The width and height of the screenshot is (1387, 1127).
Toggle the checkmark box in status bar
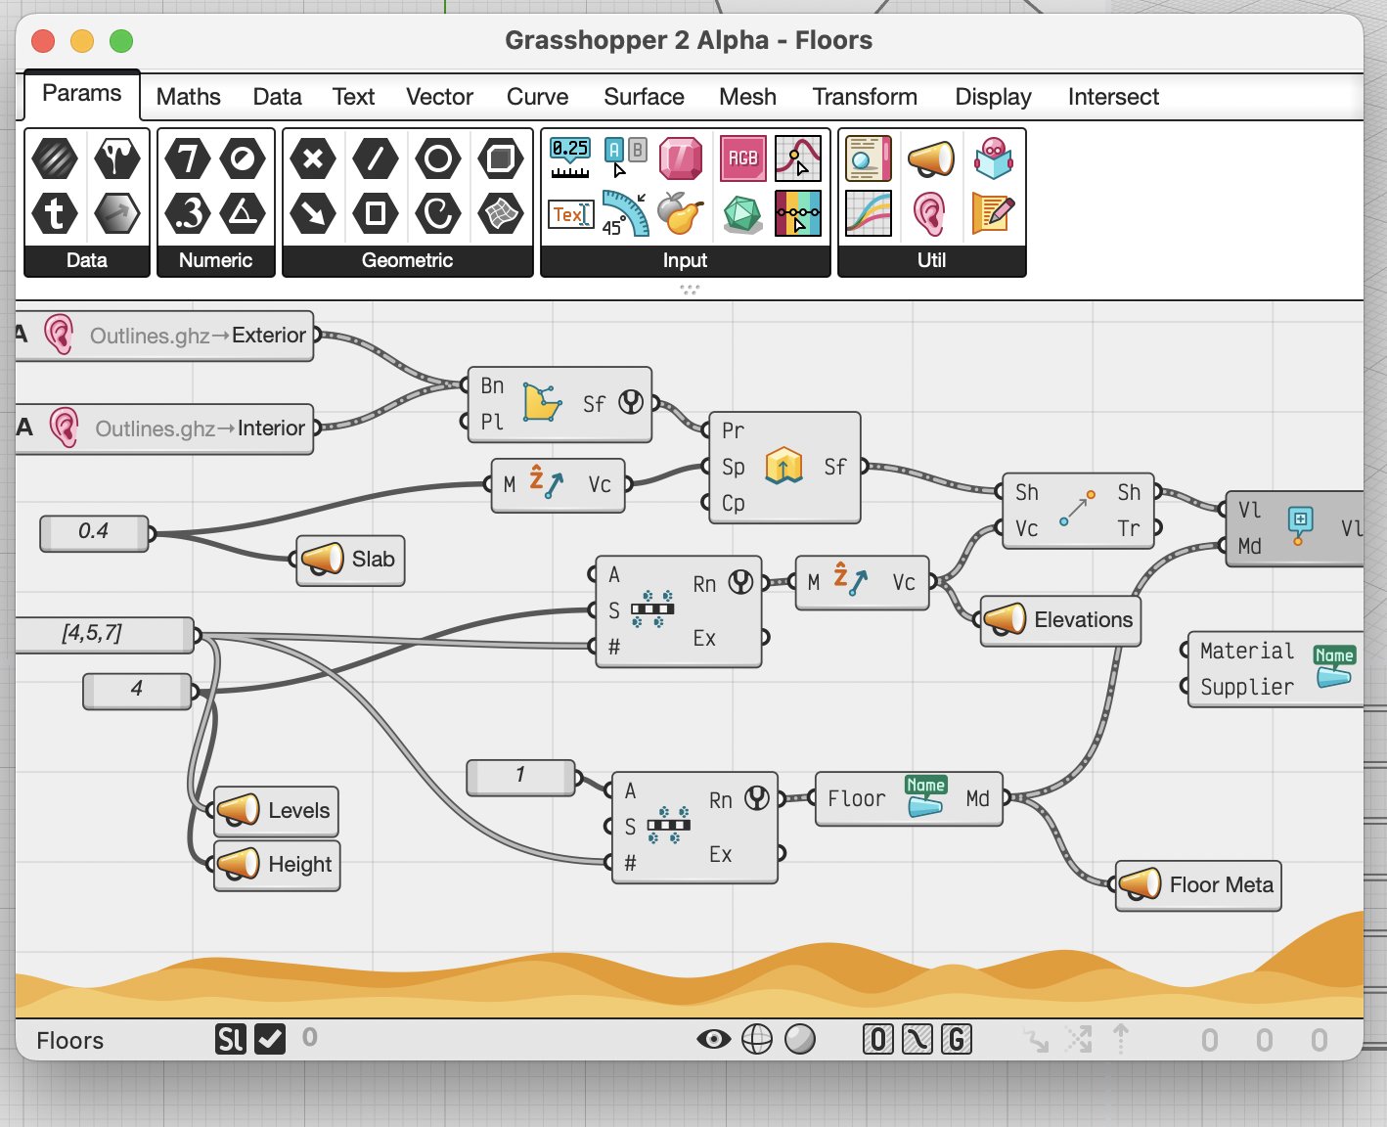tap(270, 1039)
